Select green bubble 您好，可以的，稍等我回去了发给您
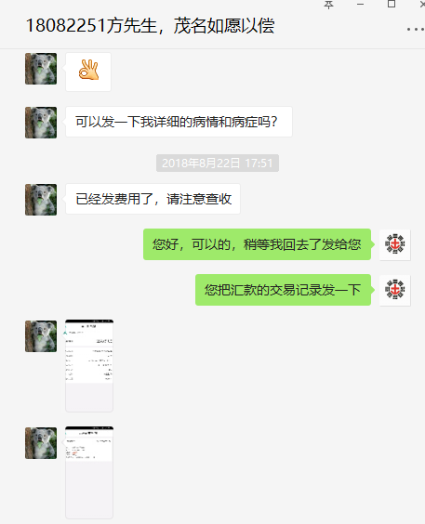 [x=258, y=244]
